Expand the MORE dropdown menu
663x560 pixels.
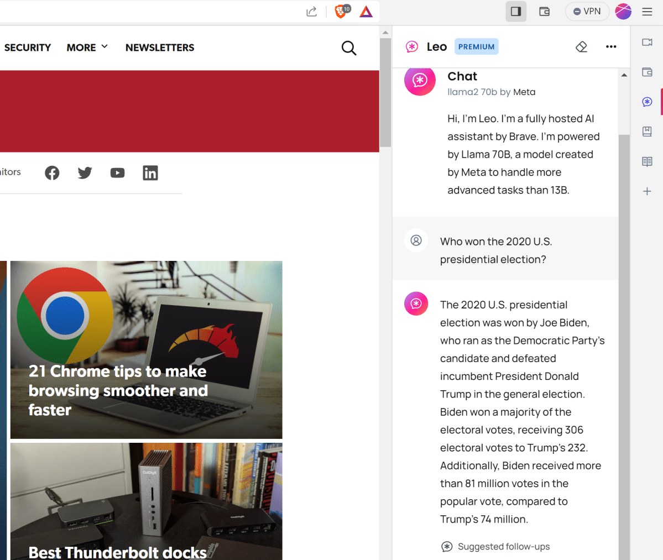[x=87, y=48]
